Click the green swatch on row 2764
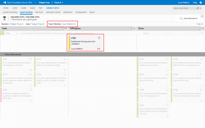The width and height of the screenshot is (205, 128). click(2, 33)
